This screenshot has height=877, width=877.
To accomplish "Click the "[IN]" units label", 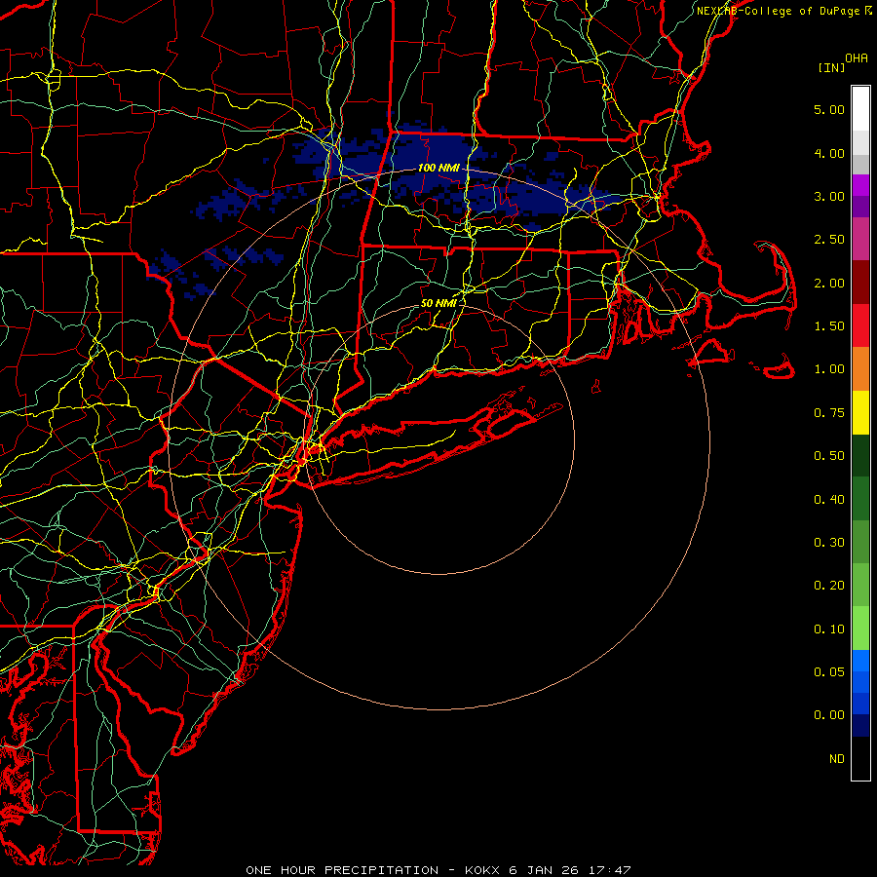I will (x=831, y=67).
